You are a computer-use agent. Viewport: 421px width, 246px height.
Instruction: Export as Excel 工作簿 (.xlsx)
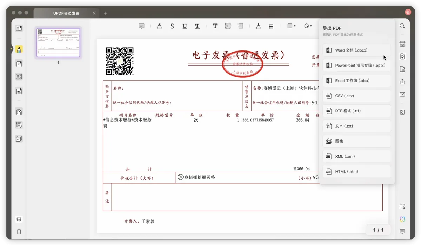tap(357, 81)
